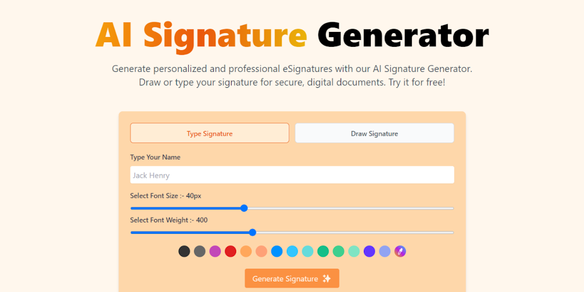Viewport: 584px width, 292px height.
Task: Pick the bright blue color swatch
Action: click(x=277, y=251)
